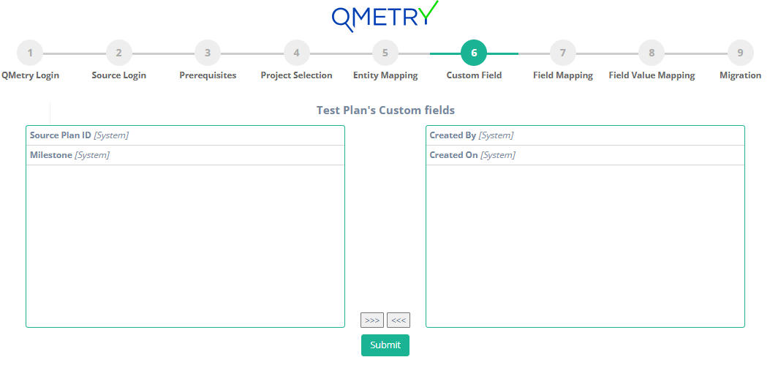Jump to step 5 circle
This screenshot has width=770, height=368.
tap(385, 53)
